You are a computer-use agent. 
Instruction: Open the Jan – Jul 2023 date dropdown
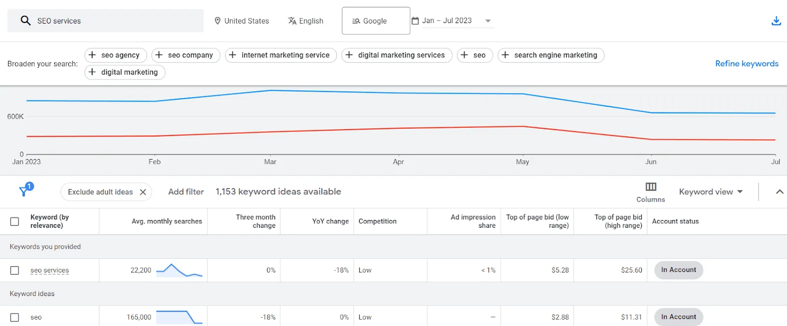487,21
